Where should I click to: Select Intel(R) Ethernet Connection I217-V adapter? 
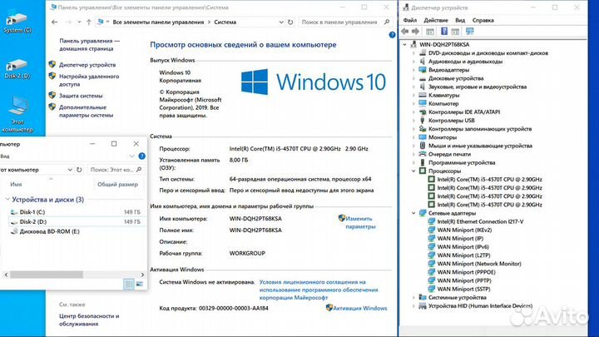480,221
